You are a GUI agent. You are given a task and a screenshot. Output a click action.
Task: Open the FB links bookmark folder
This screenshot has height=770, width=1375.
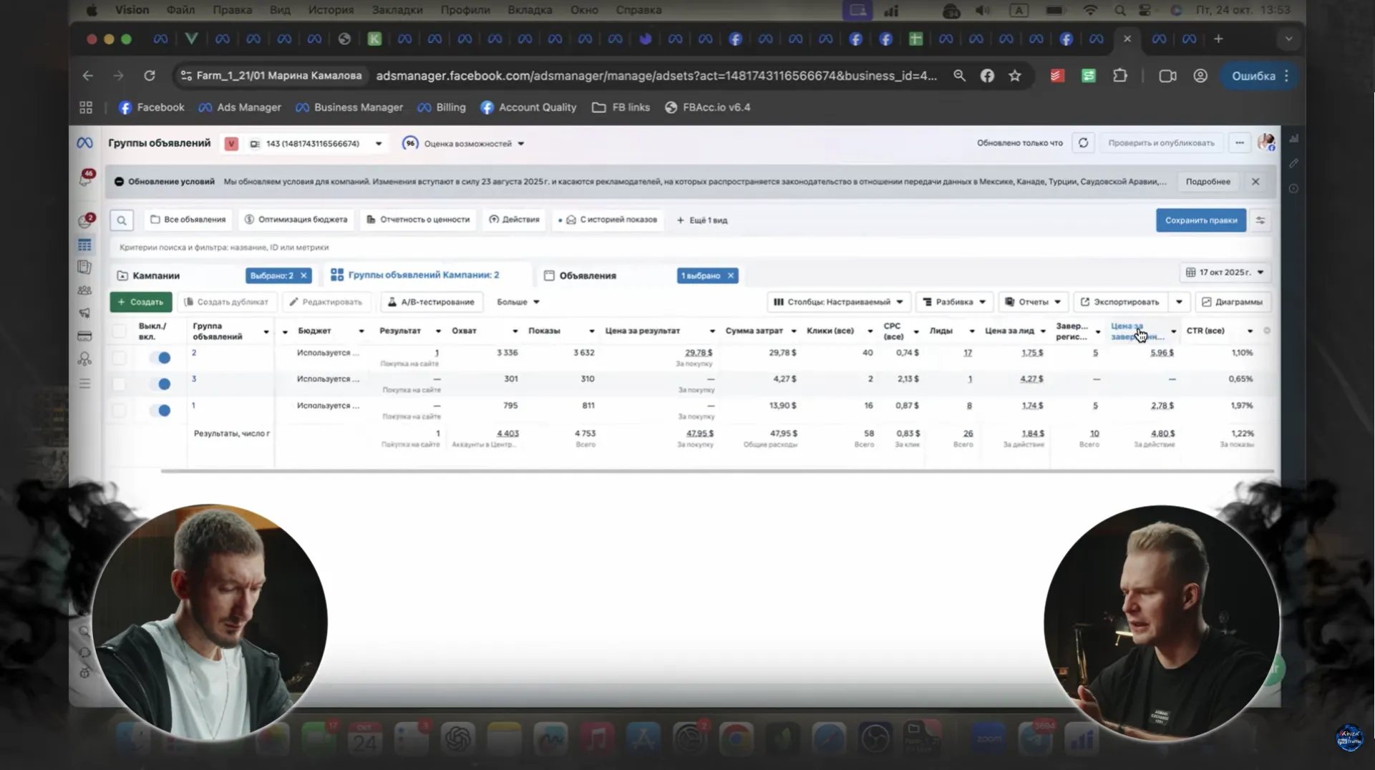(621, 107)
